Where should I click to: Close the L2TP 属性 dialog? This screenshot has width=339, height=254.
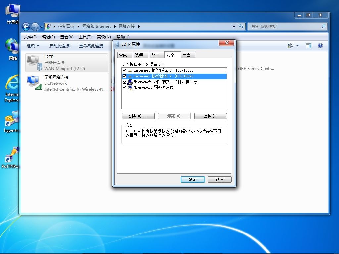click(x=226, y=43)
